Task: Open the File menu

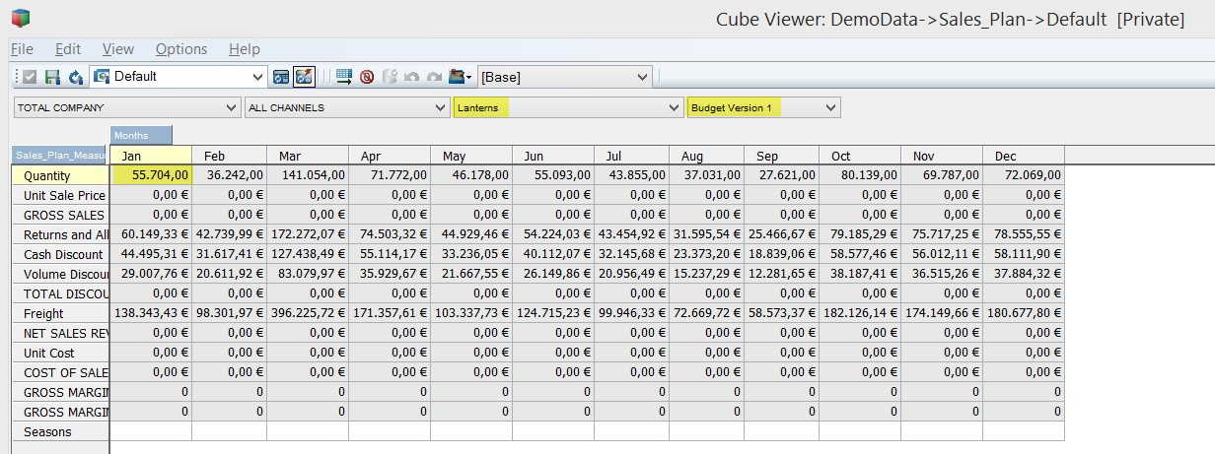Action: click(22, 49)
